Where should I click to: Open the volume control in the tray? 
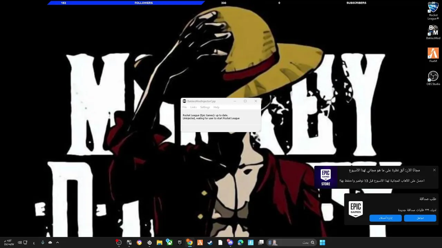[x=20, y=242]
